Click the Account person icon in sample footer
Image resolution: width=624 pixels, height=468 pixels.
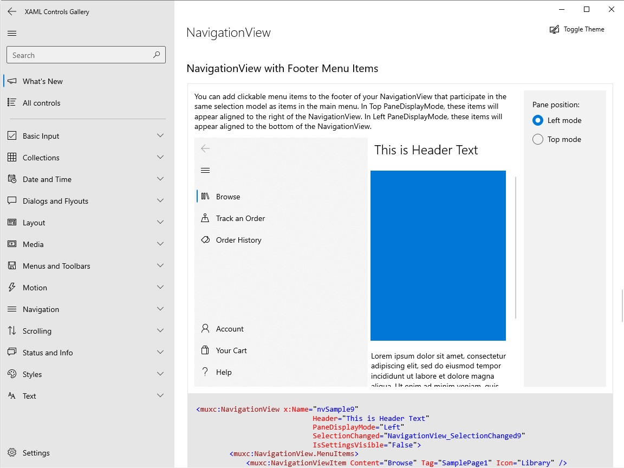click(x=205, y=328)
